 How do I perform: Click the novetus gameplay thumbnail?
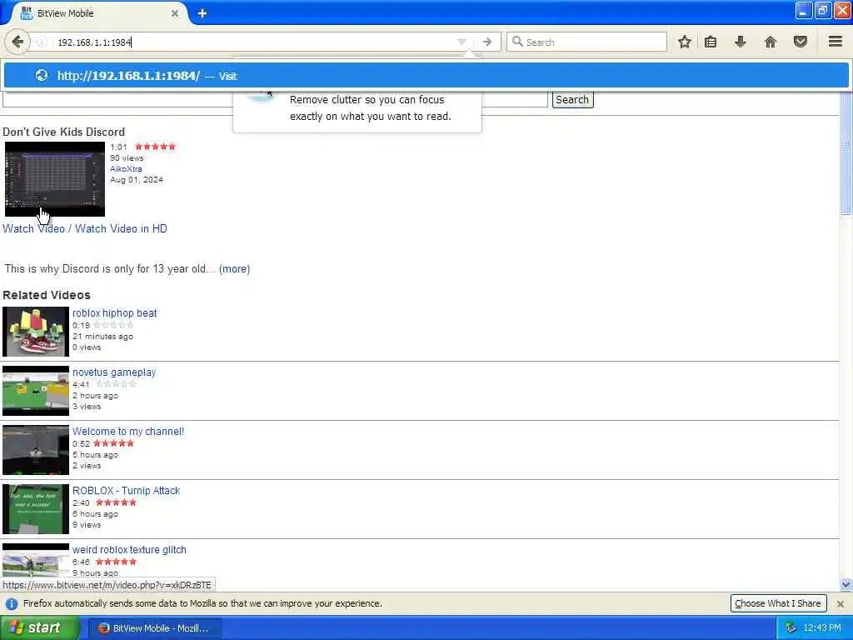[x=36, y=392]
